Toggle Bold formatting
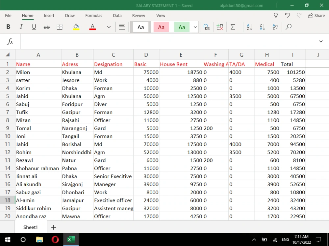 pyautogui.click(x=8, y=27)
